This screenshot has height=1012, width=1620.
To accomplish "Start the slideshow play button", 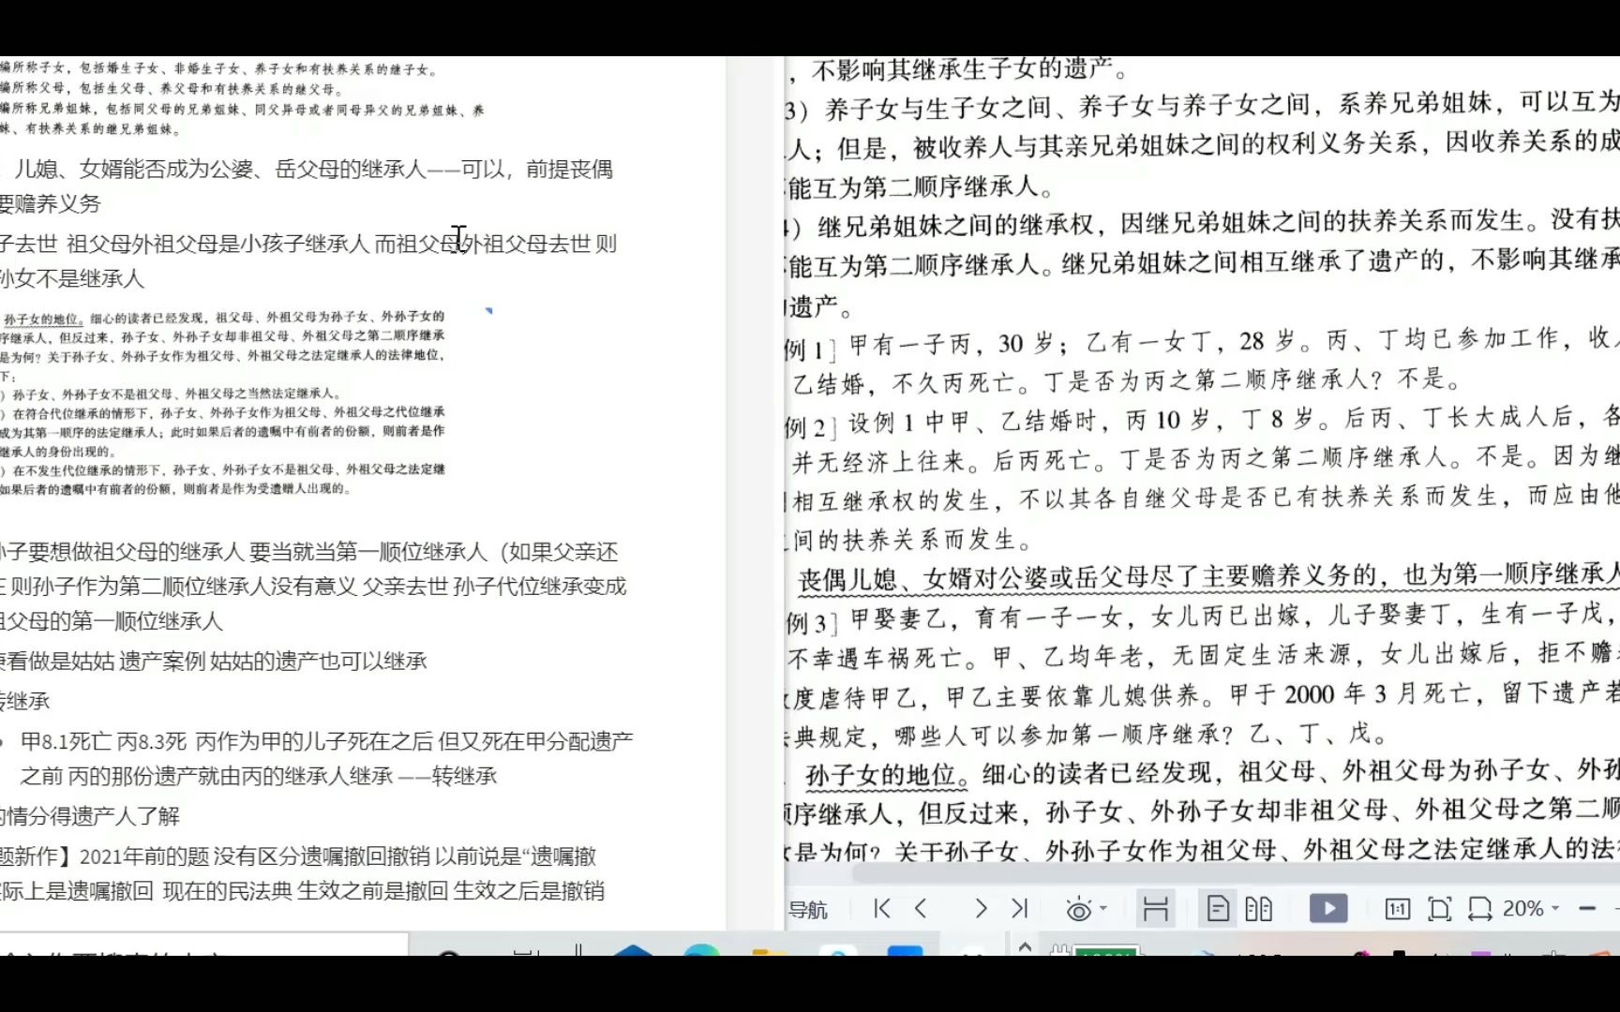I will 1328,908.
